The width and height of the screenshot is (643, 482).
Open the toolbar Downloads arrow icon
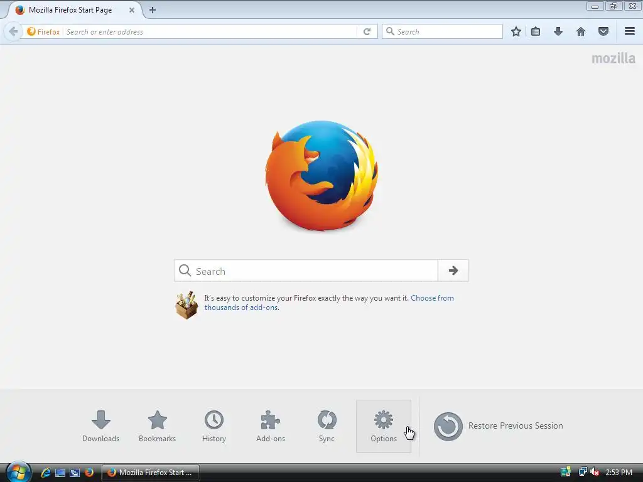pyautogui.click(x=558, y=31)
